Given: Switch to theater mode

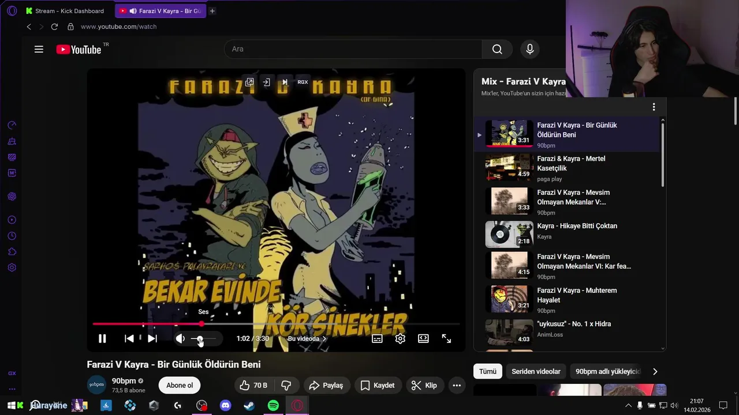Looking at the screenshot, I should 423,339.
